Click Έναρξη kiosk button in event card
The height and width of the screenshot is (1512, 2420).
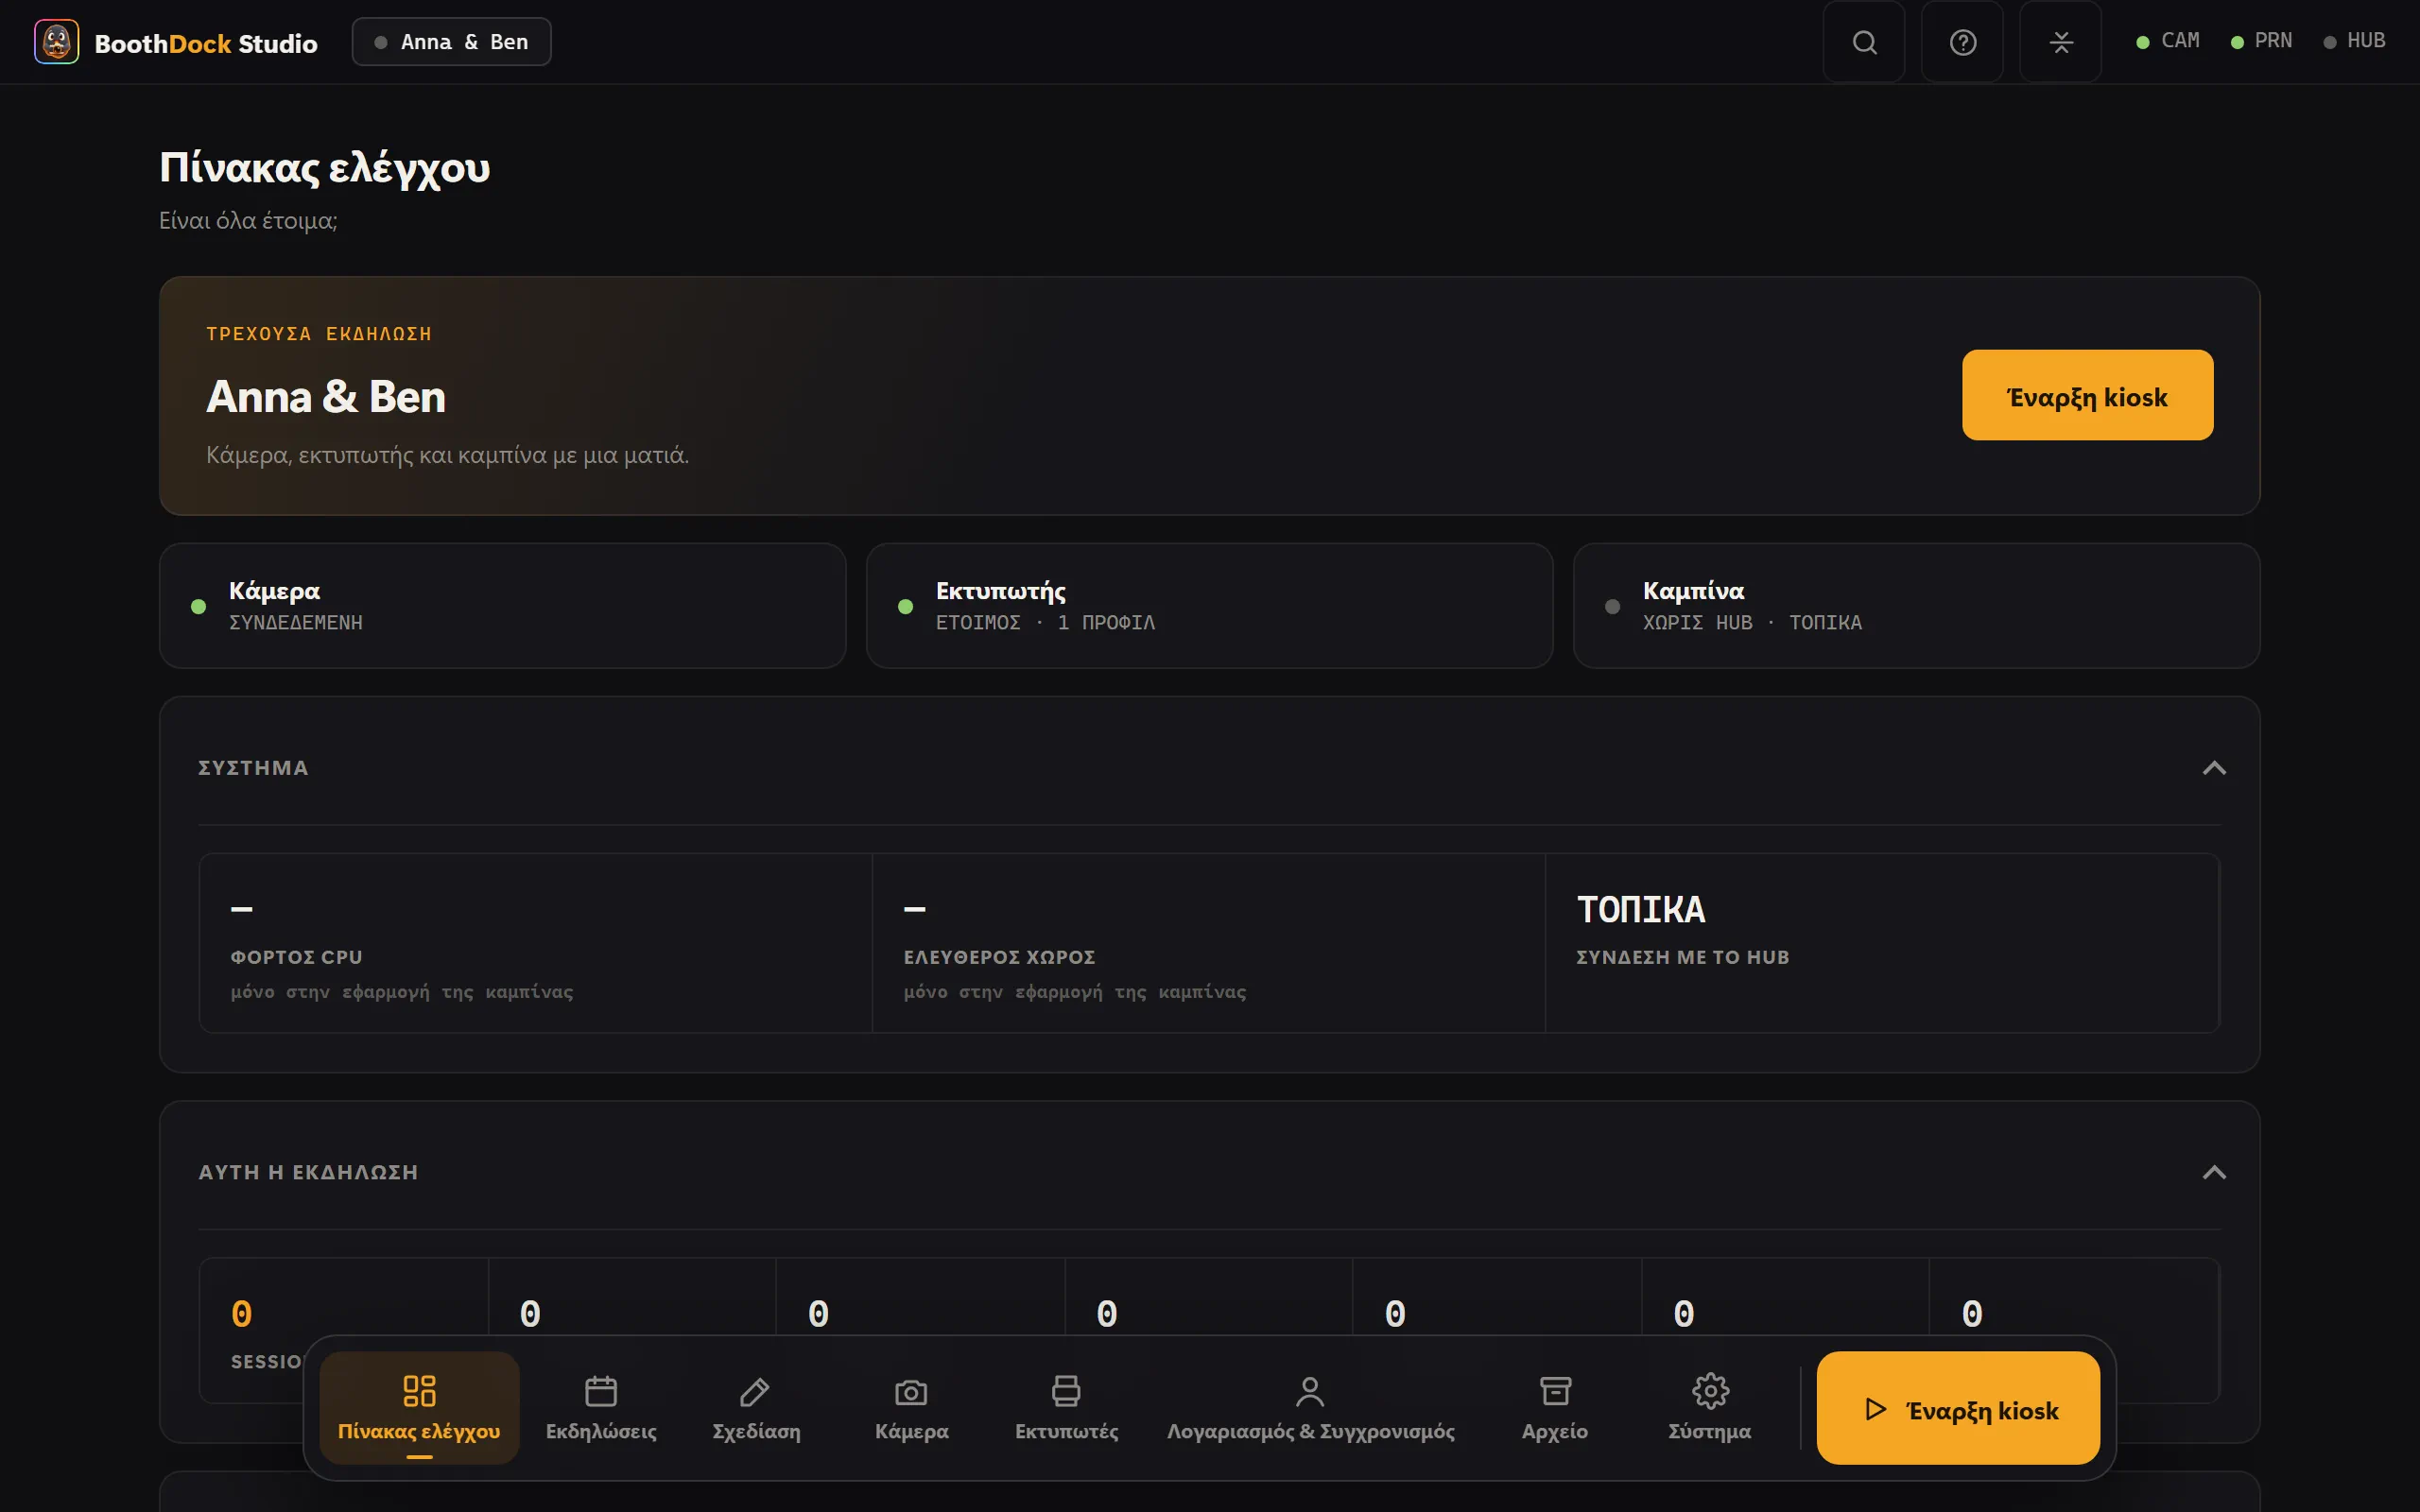(x=2087, y=395)
